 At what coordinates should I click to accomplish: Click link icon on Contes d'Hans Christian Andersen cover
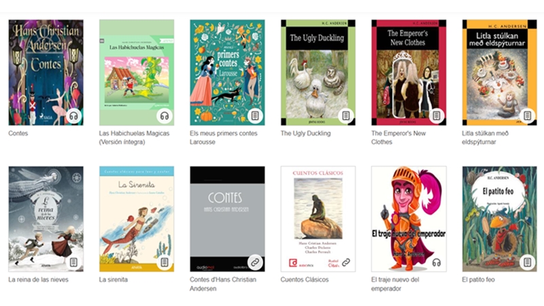pos(255,262)
